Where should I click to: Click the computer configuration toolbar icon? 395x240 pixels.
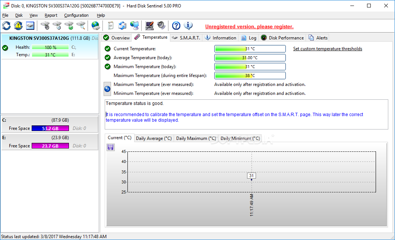pyautogui.click(x=149, y=26)
